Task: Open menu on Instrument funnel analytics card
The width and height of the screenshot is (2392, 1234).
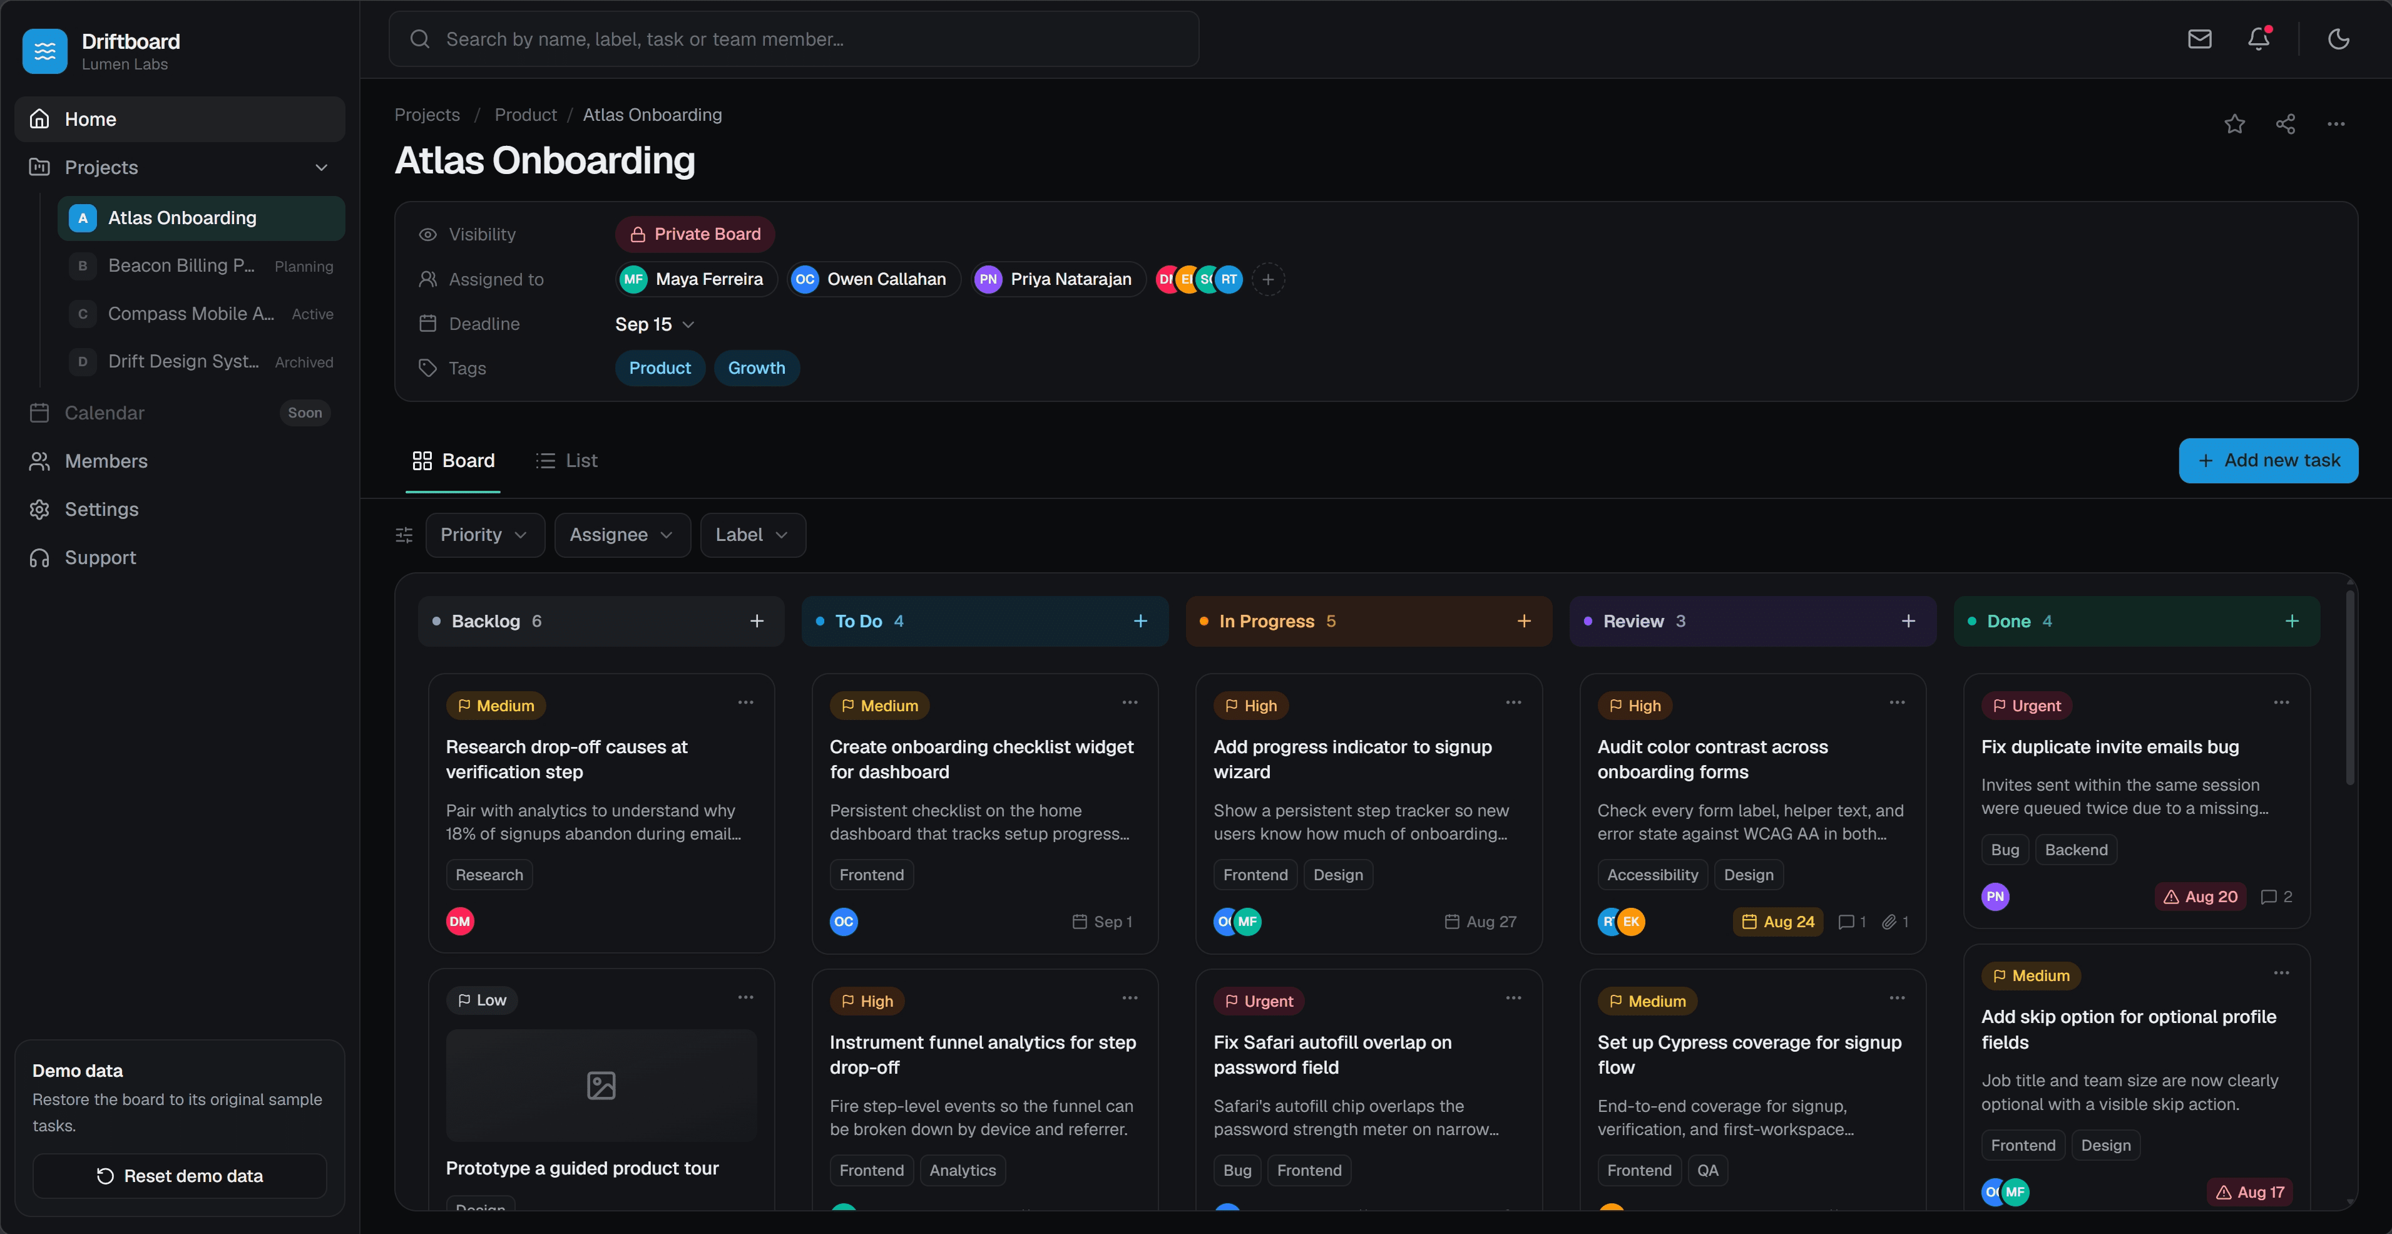Action: click(1129, 998)
